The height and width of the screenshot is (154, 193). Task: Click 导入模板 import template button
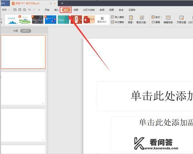[117, 17]
